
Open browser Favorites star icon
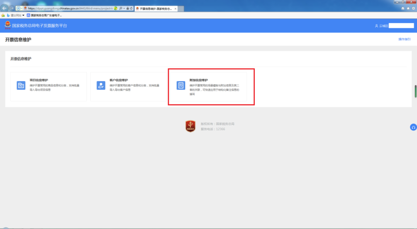pyautogui.click(x=408, y=8)
